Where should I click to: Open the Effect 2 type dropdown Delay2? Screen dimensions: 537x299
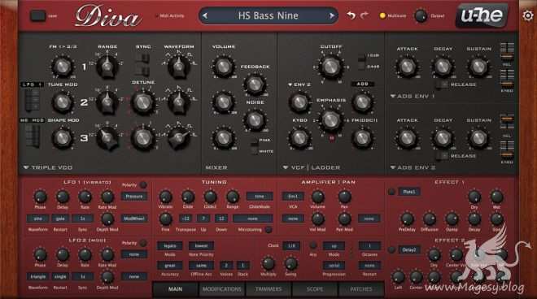tap(409, 249)
